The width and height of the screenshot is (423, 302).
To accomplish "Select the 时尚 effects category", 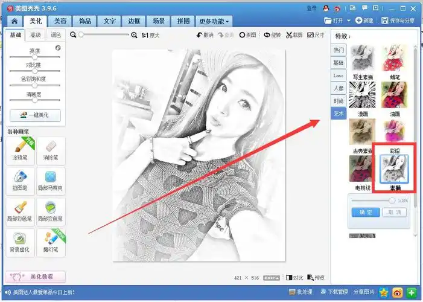I will (x=339, y=101).
